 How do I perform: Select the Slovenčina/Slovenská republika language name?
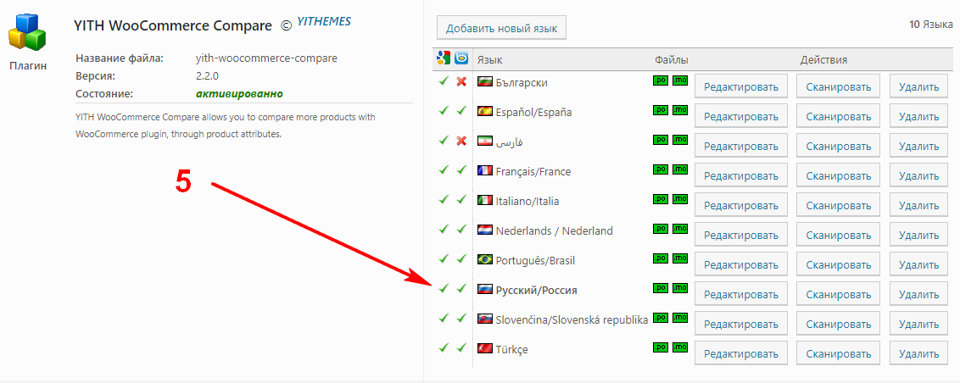tap(572, 320)
